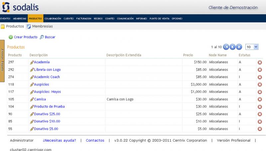Go to the next page of products
The width and height of the screenshot is (266, 151).
[239, 47]
